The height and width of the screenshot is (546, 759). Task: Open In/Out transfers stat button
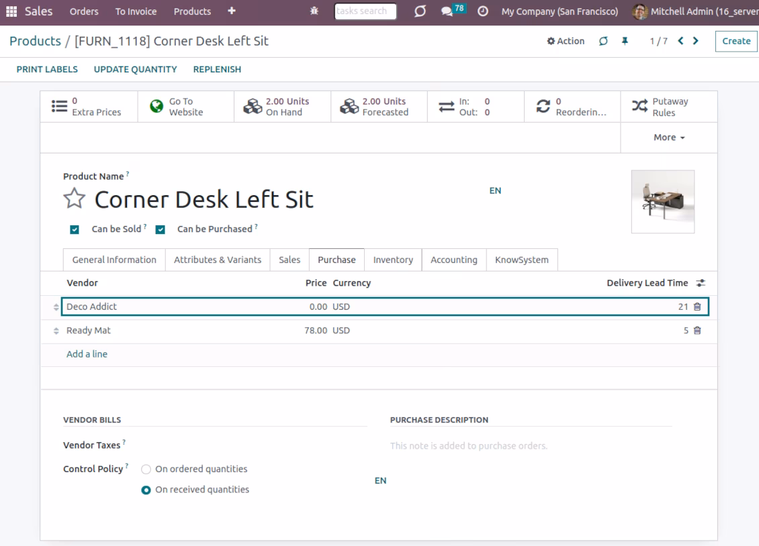pyautogui.click(x=476, y=107)
